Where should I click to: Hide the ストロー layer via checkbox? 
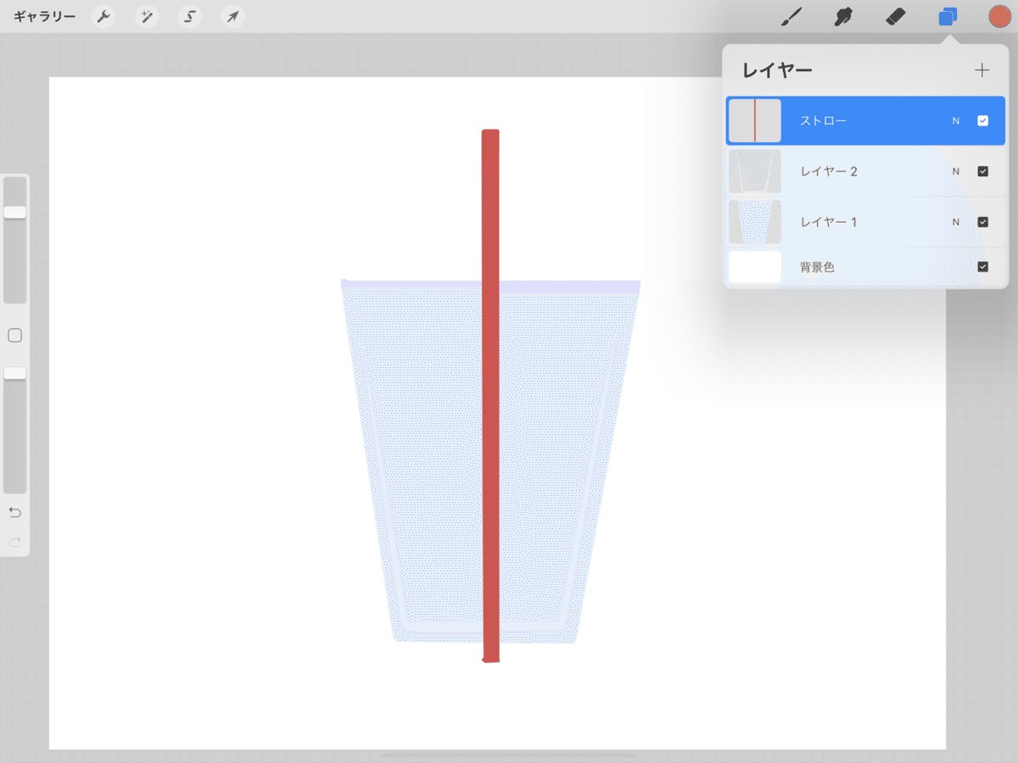pyautogui.click(x=982, y=120)
